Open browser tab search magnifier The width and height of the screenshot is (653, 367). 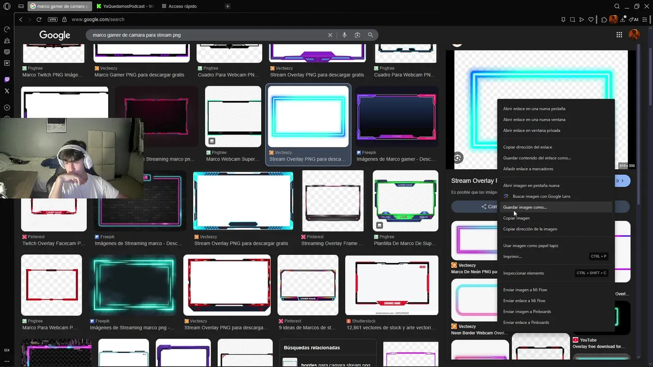point(617,6)
